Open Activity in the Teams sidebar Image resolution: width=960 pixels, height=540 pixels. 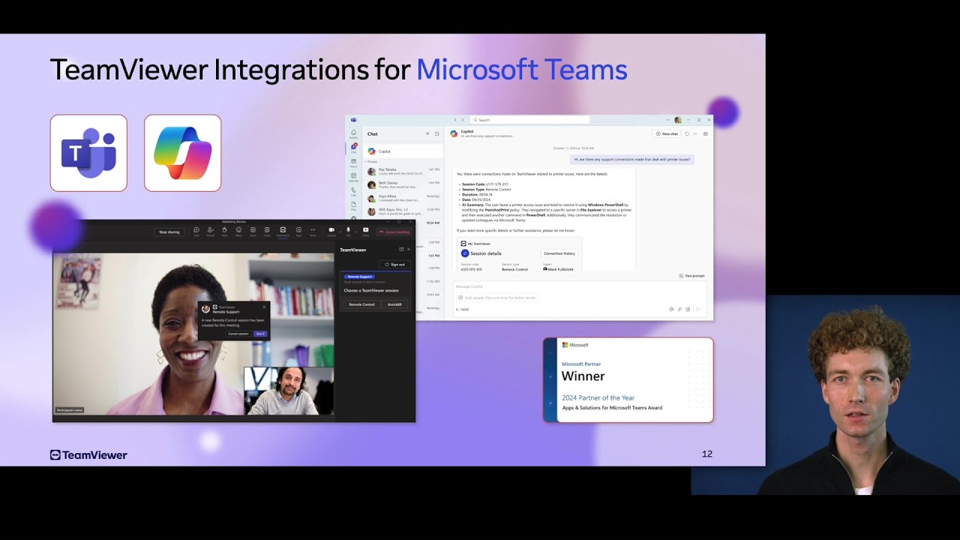click(x=353, y=133)
